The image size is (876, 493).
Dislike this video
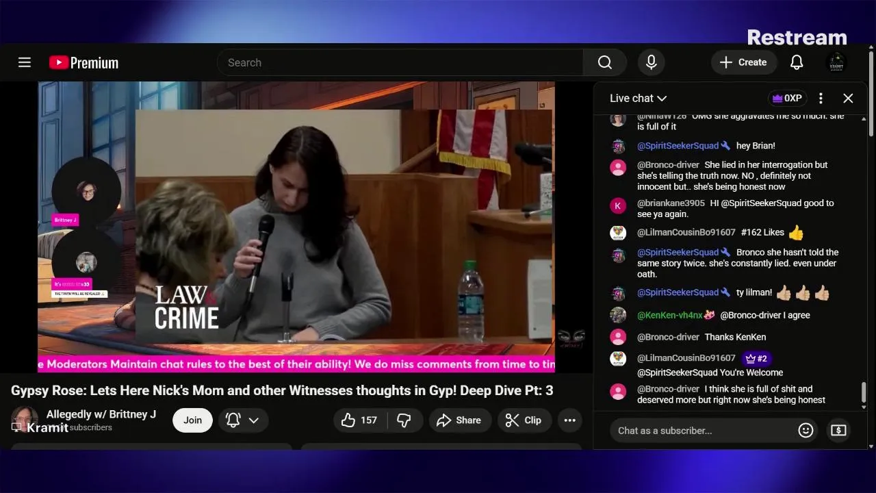tap(404, 420)
